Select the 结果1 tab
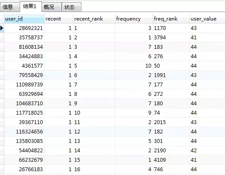The height and width of the screenshot is (175, 225). pyautogui.click(x=31, y=6)
